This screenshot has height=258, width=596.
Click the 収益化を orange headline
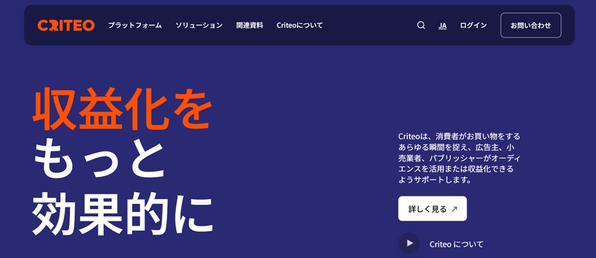point(122,109)
